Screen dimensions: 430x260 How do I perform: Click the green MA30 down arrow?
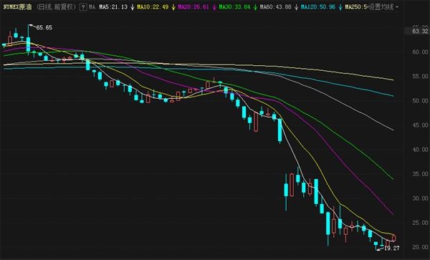(255, 7)
